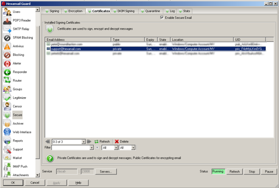Click the Servers... button
The width and height of the screenshot is (279, 188).
(x=106, y=172)
